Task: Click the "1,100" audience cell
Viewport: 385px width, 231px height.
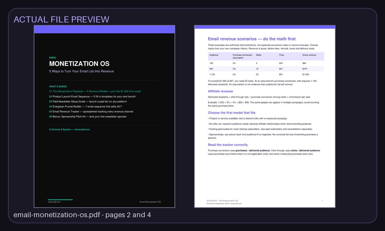Action: tap(212, 74)
